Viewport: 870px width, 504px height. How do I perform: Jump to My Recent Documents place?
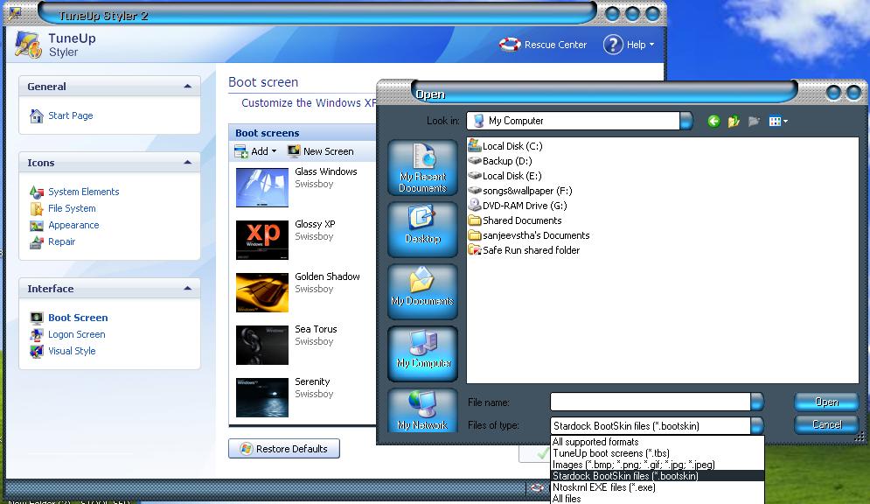pos(423,168)
